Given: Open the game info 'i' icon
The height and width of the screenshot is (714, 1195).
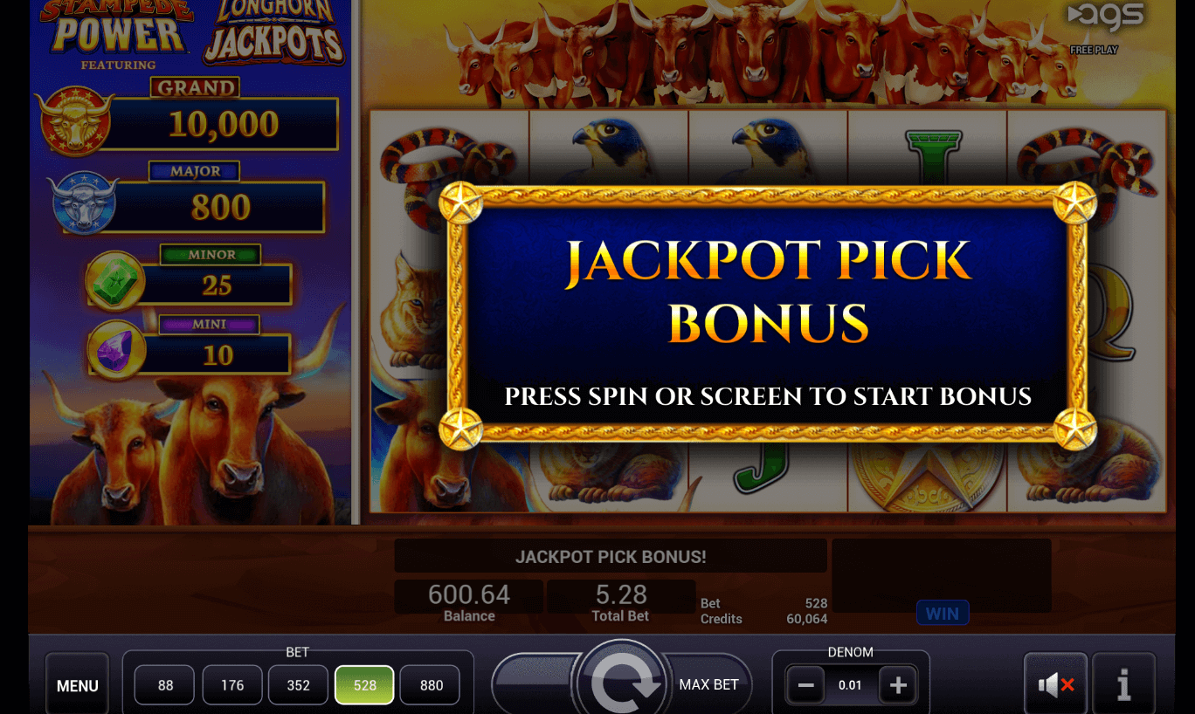Looking at the screenshot, I should pyautogui.click(x=1123, y=684).
